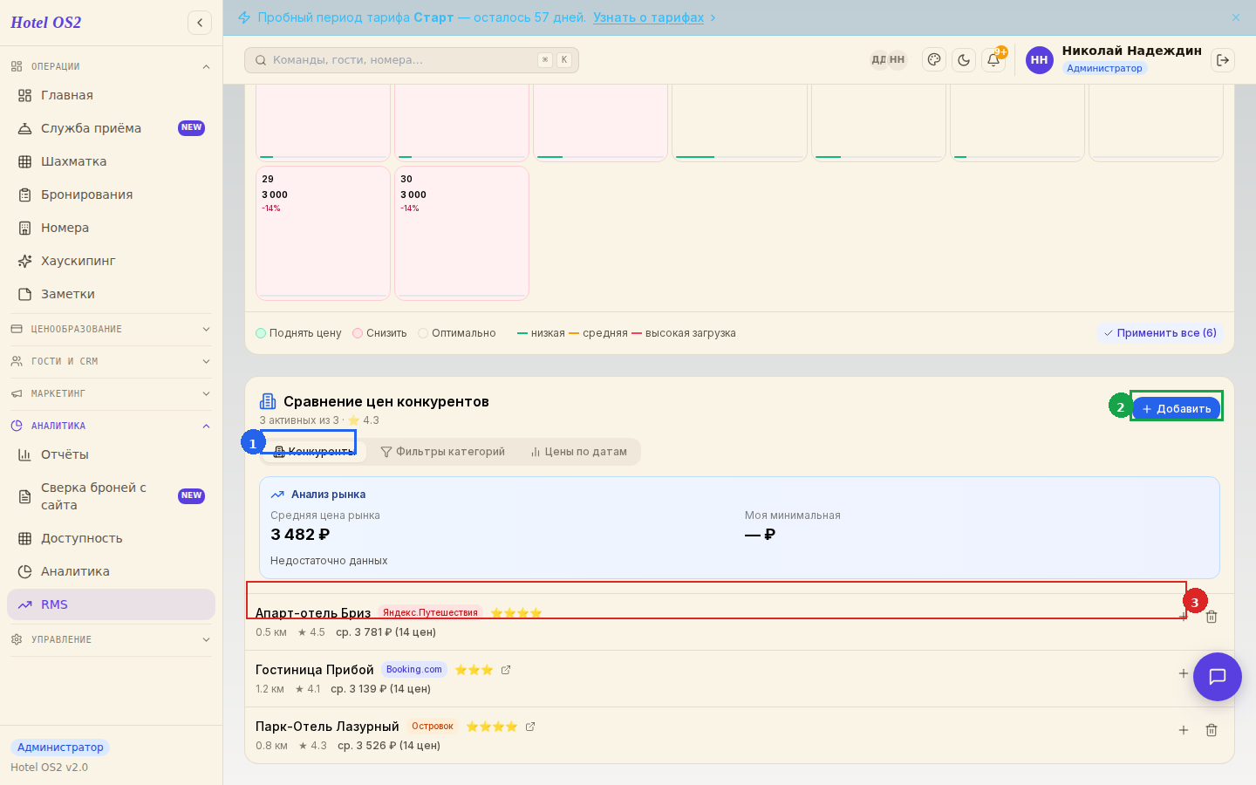This screenshot has height=785, width=1256.
Task: Select the day 29 price cell
Action: [x=323, y=233]
